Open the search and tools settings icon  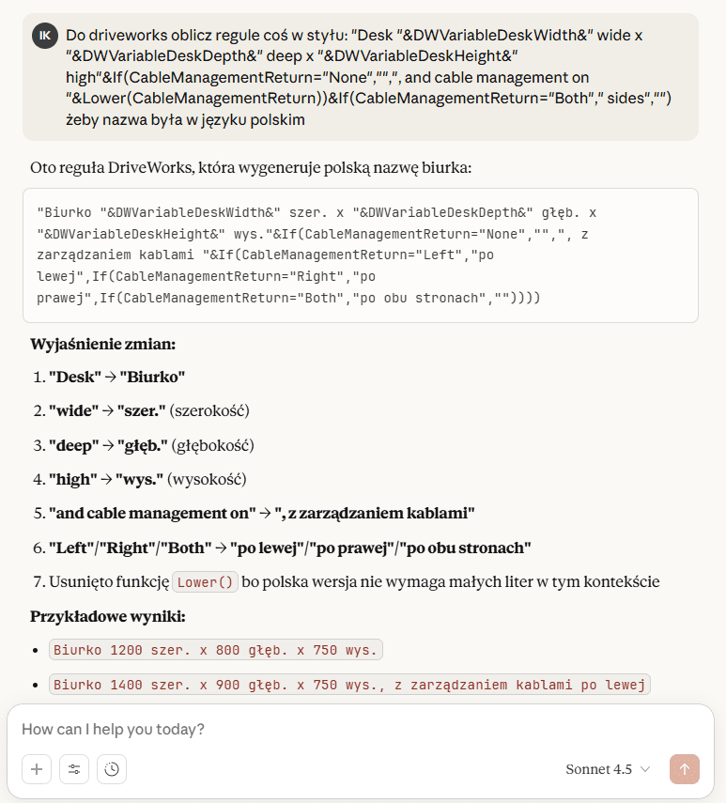[x=74, y=769]
